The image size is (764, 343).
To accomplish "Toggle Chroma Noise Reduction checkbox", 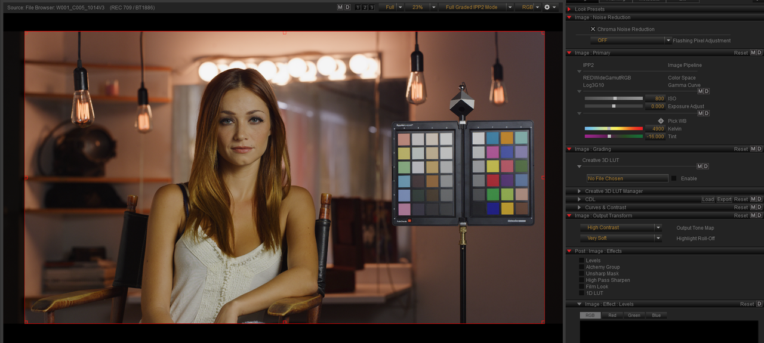I will pyautogui.click(x=593, y=29).
